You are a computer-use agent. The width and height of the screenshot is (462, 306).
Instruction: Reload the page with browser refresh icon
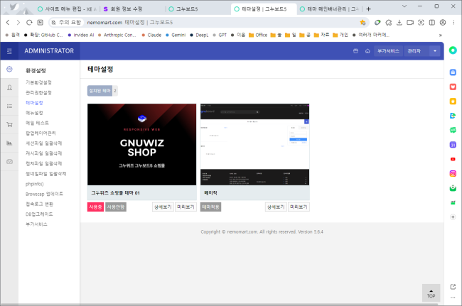click(x=29, y=22)
